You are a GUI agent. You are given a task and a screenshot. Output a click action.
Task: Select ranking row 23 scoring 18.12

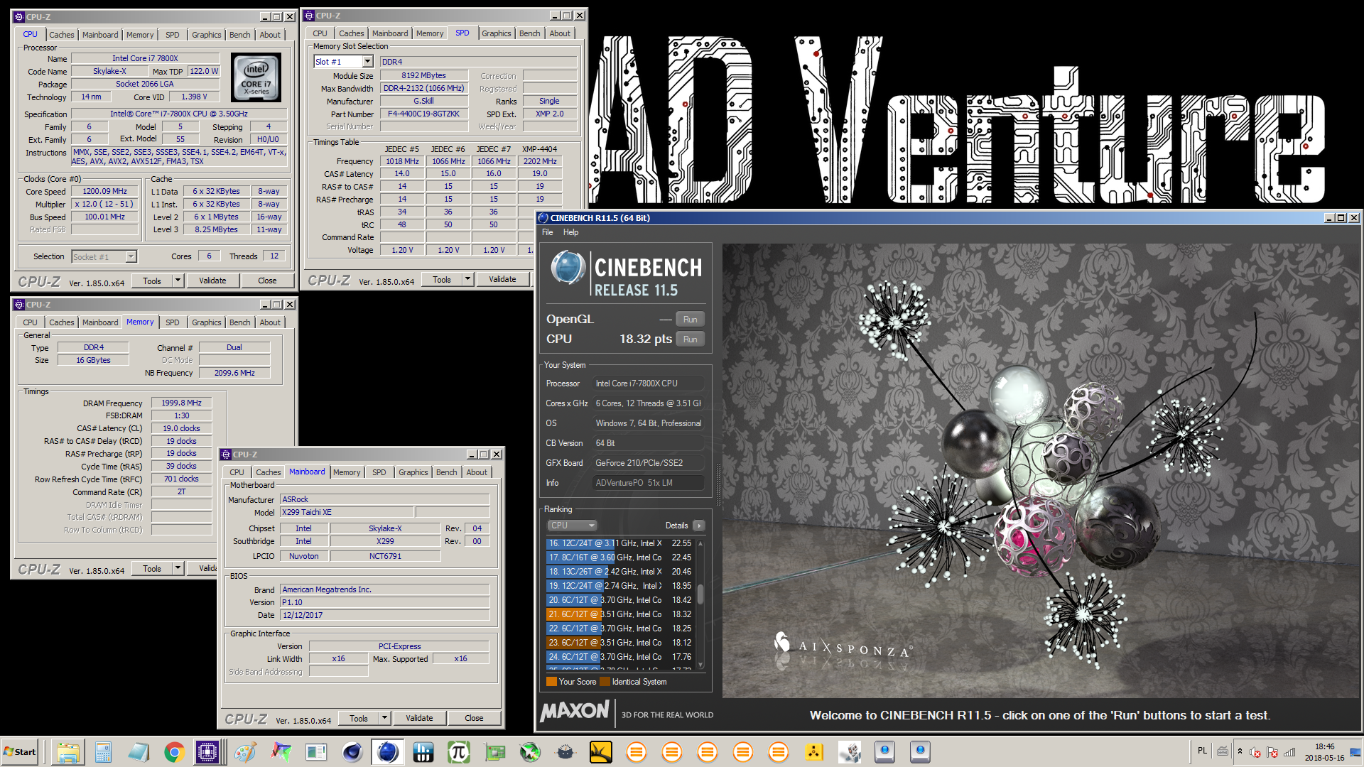coord(620,643)
